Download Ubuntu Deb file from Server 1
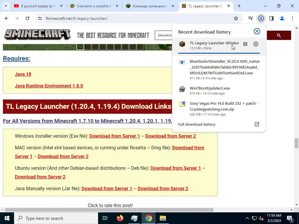Screen dimensions: 299x224 (x=175, y=168)
